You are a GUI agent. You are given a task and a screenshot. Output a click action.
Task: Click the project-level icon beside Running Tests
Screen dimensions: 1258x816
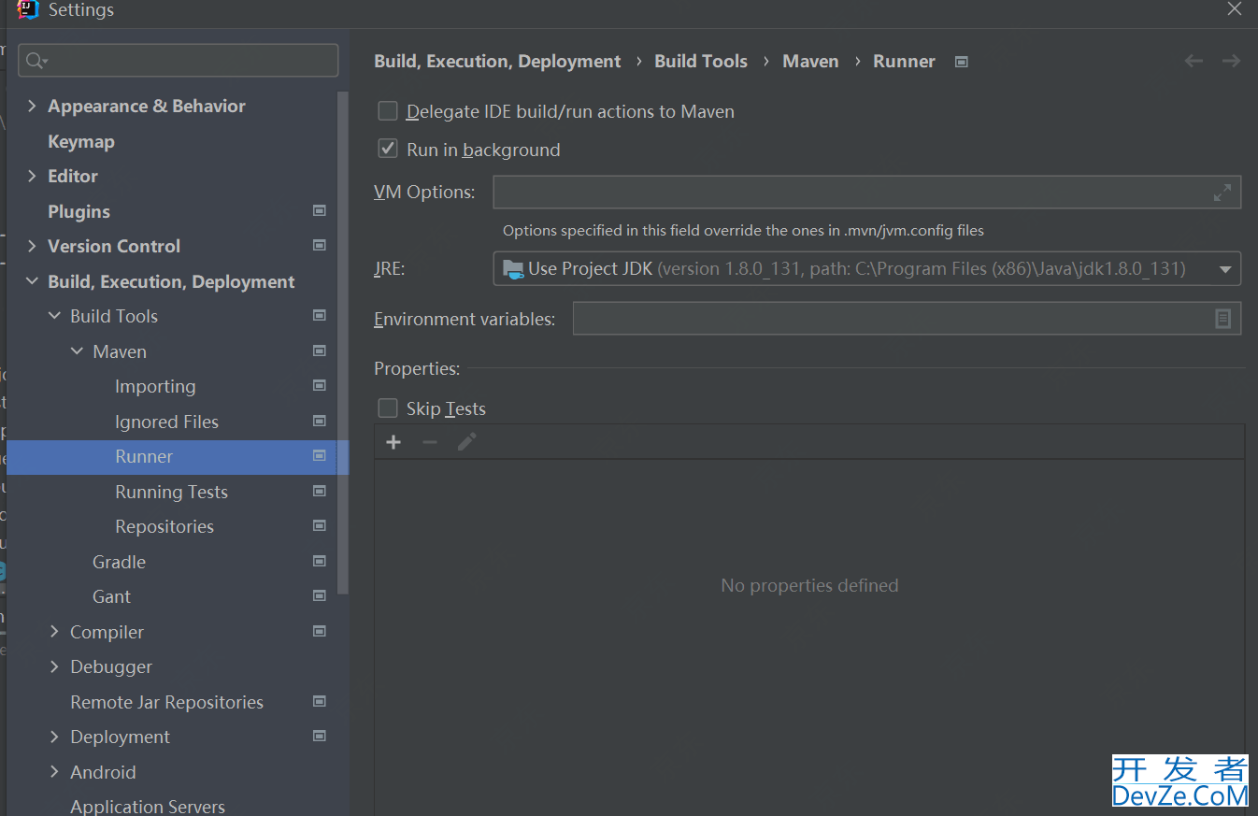pos(320,492)
